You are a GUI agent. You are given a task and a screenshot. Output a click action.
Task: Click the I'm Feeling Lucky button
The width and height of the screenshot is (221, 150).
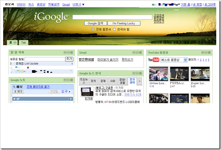coord(124,23)
